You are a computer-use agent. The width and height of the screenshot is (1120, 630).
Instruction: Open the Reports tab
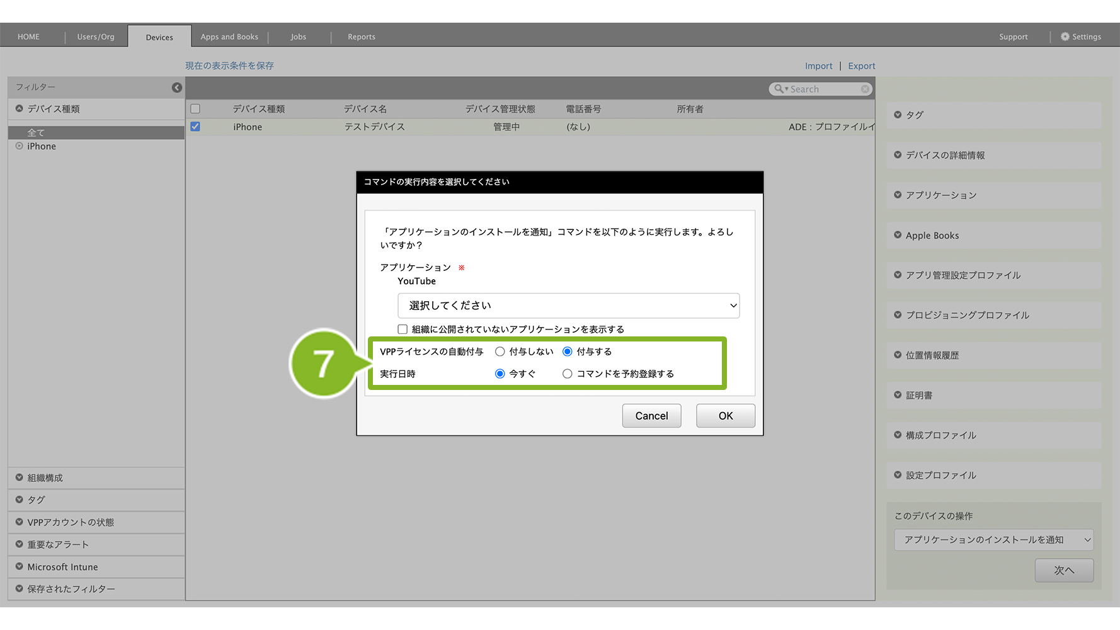pyautogui.click(x=362, y=37)
